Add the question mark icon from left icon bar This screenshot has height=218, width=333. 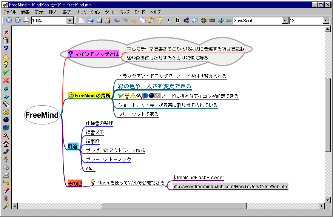pyautogui.click(x=6, y=48)
